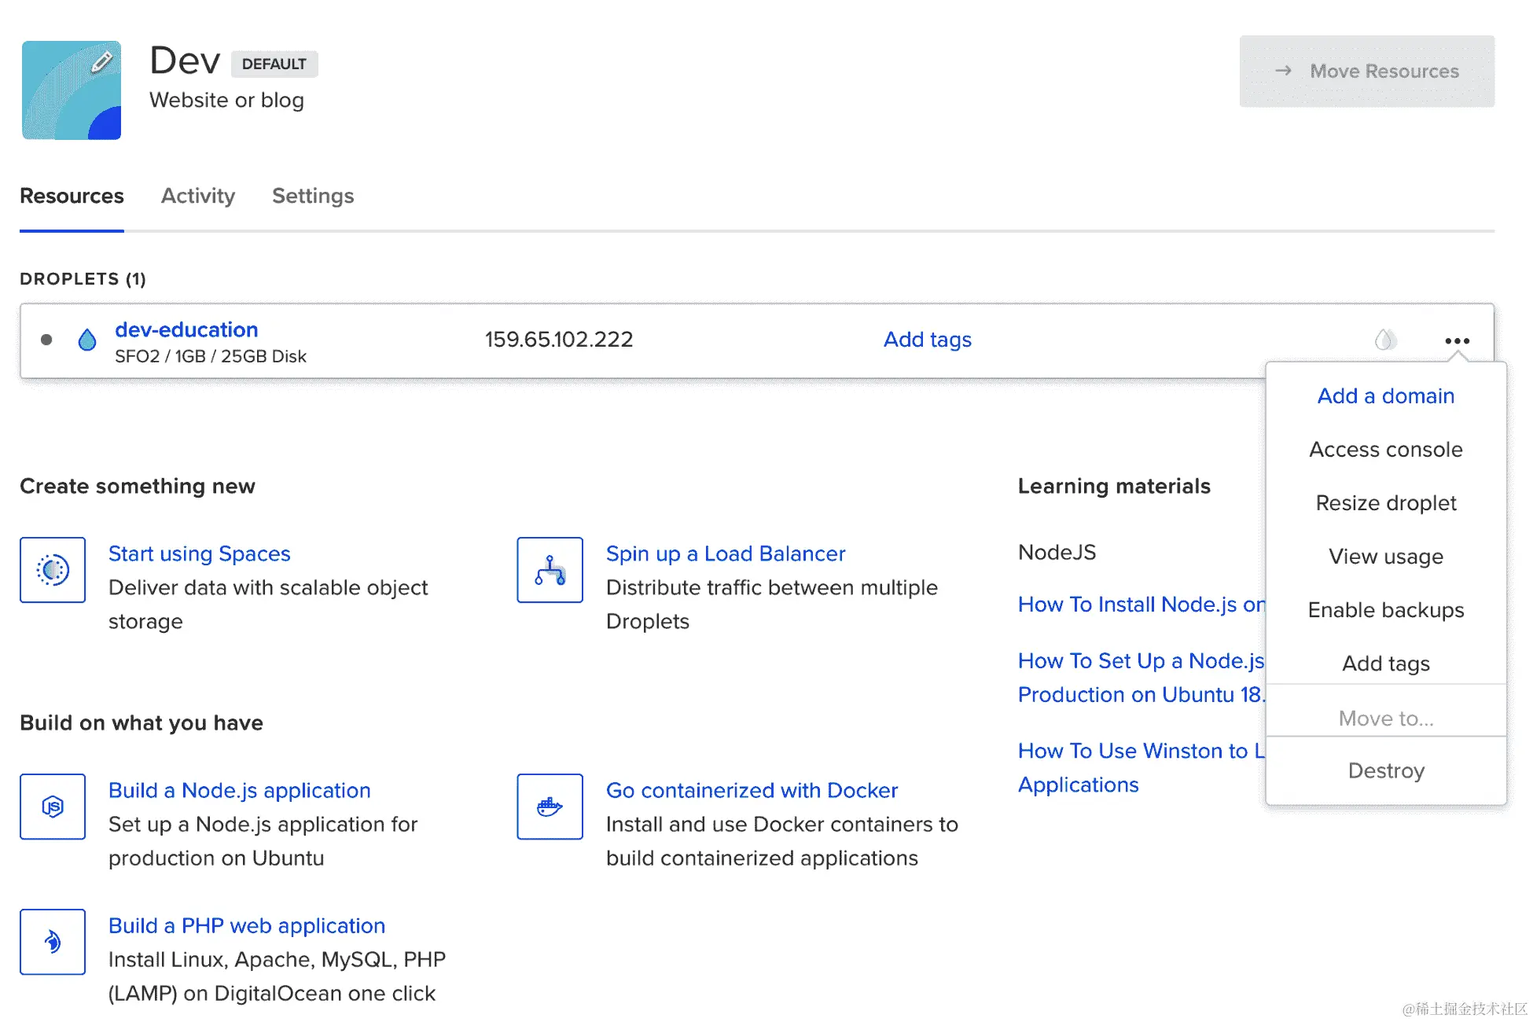Choose Access console in the dropdown menu
1533x1022 pixels.
(1385, 449)
